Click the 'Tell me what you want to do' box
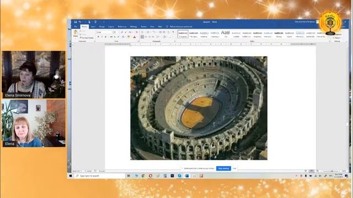The image size is (353, 198). [x=179, y=27]
